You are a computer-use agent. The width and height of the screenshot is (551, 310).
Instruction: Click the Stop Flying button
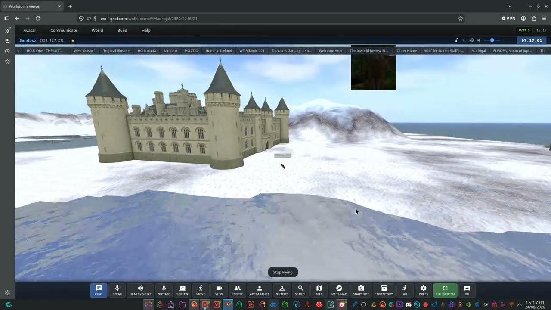pyautogui.click(x=283, y=272)
